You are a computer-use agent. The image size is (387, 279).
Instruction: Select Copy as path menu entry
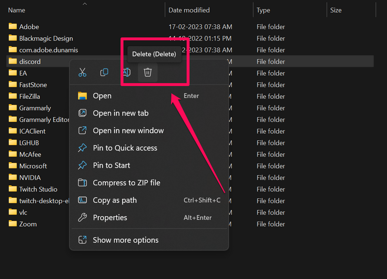pyautogui.click(x=115, y=200)
